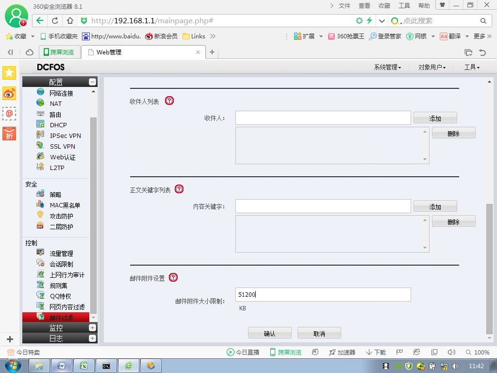Viewport: 497px width, 373px height.
Task: Select 会话限制 item
Action: click(61, 264)
